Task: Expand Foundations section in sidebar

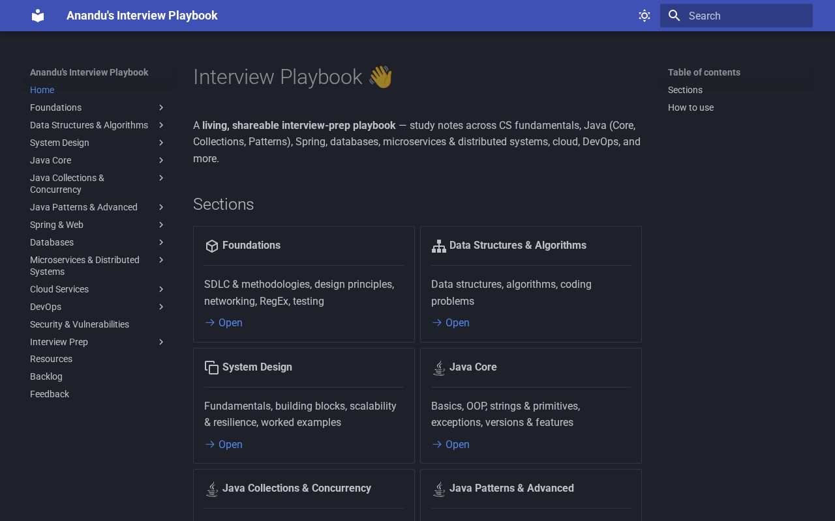Action: [x=161, y=107]
